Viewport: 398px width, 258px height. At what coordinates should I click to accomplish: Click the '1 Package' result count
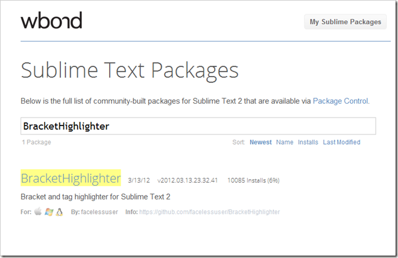coord(36,142)
